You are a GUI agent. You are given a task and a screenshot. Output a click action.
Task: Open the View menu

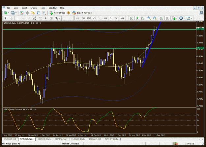(x=16, y=8)
